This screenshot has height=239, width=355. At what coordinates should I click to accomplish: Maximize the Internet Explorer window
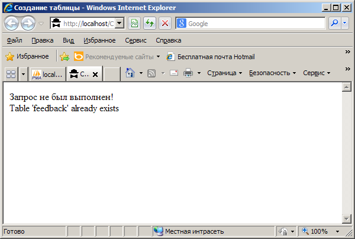point(336,8)
